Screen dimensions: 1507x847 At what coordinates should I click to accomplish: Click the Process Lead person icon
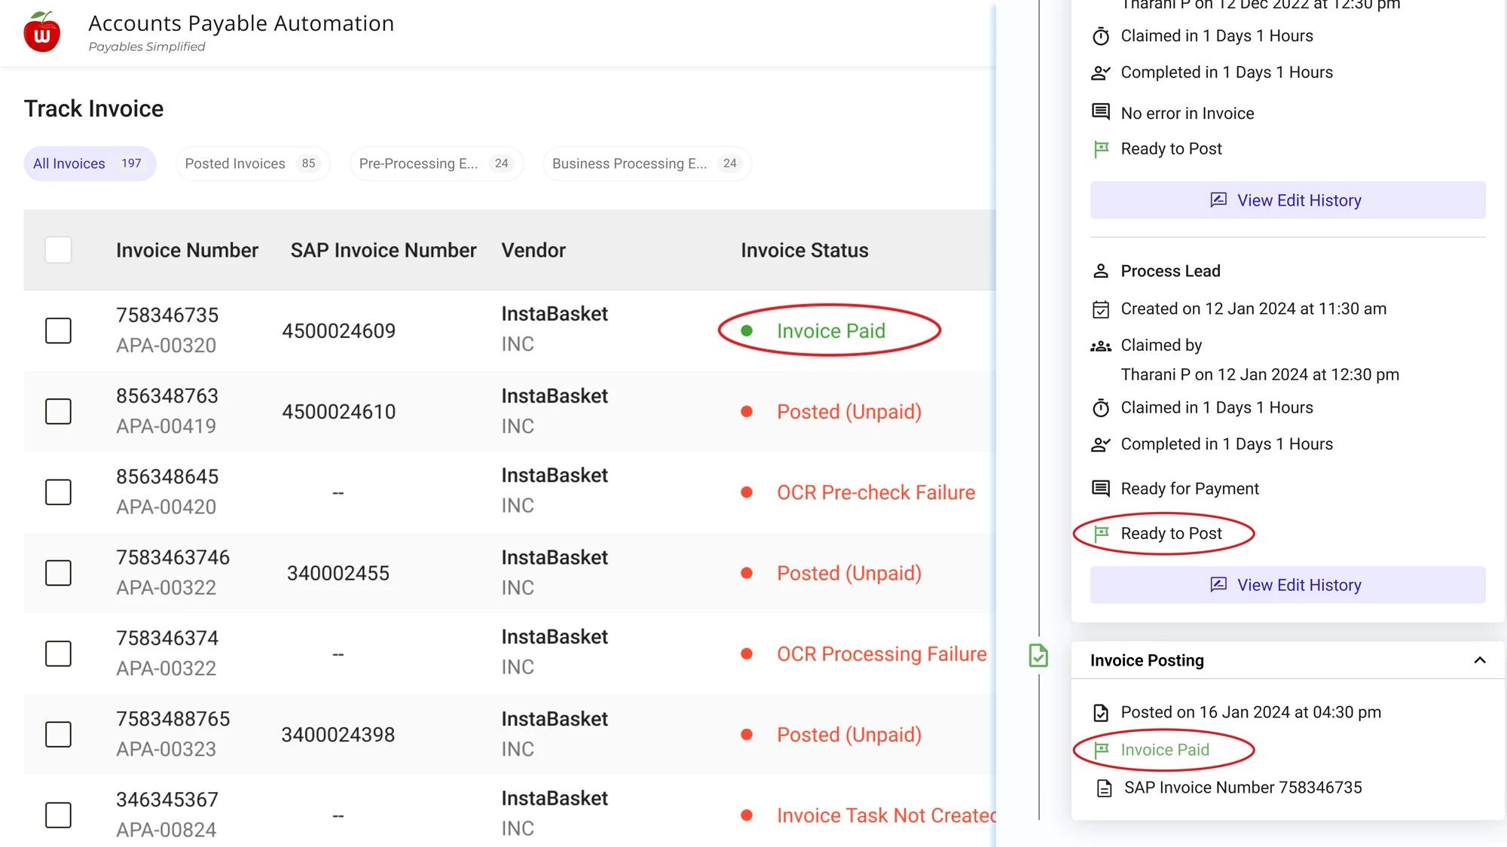[x=1101, y=271]
